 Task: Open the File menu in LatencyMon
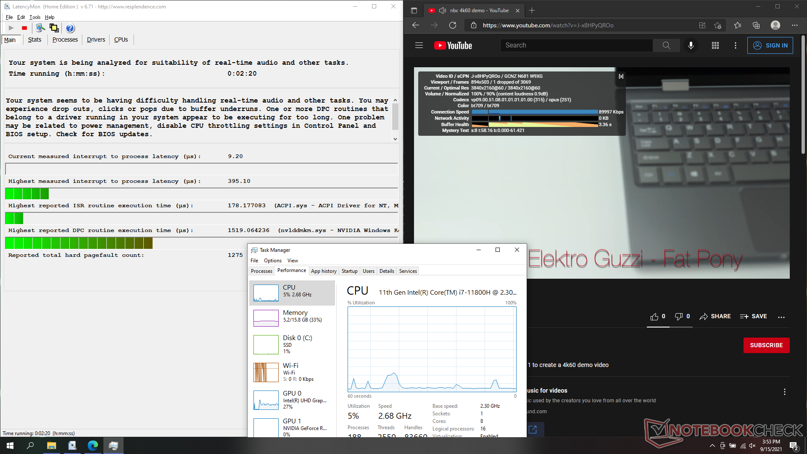(9, 17)
